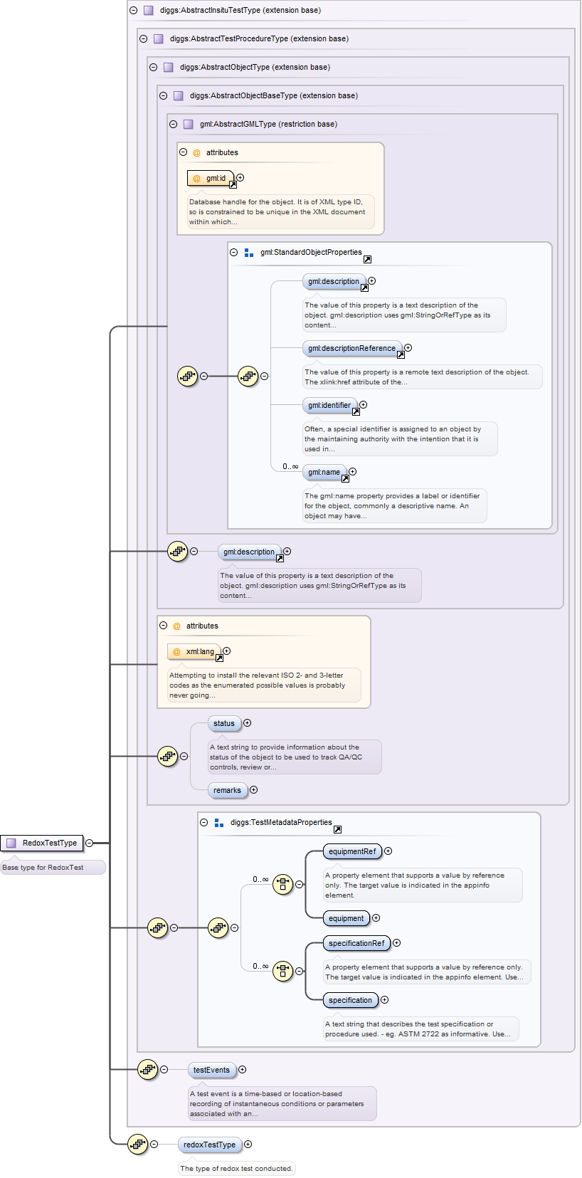The image size is (582, 1178).
Task: Click the choice compositor icon before equipmentRef
Action: click(282, 884)
